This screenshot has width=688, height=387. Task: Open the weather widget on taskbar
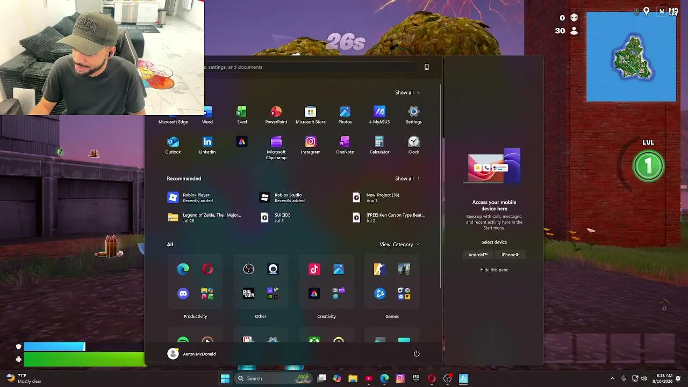pyautogui.click(x=24, y=378)
